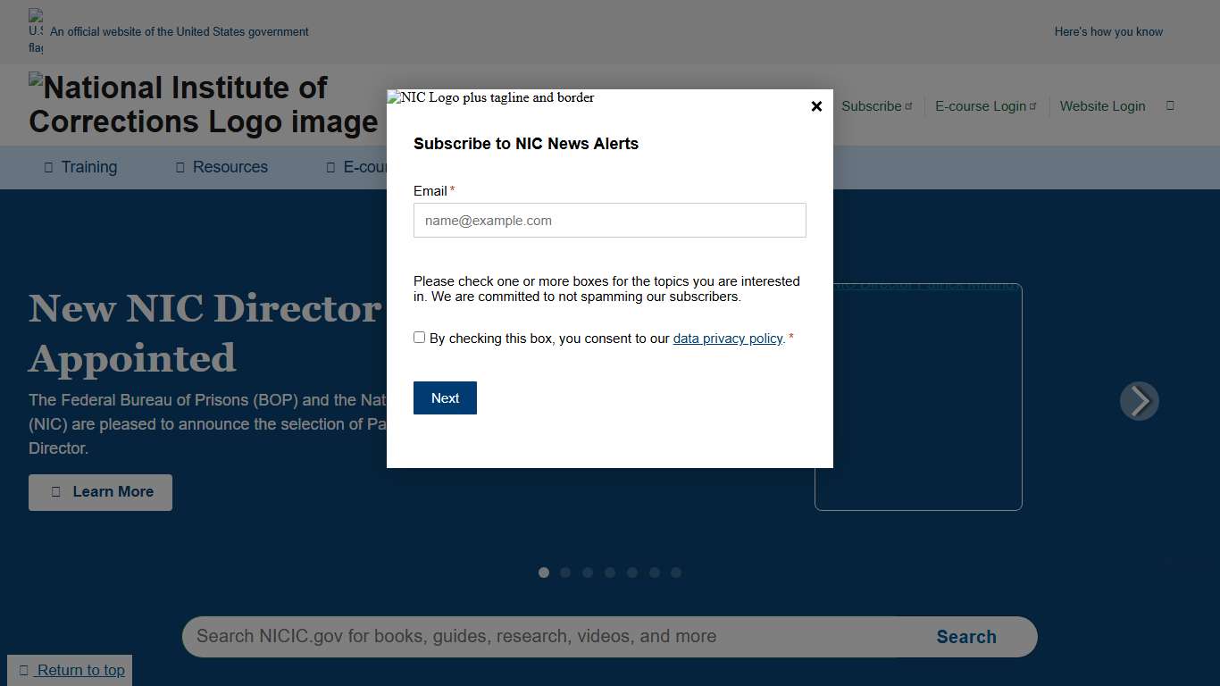This screenshot has height=686, width=1220.
Task: Click the Learn More button
Action: 100,492
